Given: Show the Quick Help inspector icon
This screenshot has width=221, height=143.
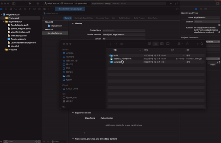Looking at the screenshot, I should click(206, 9).
